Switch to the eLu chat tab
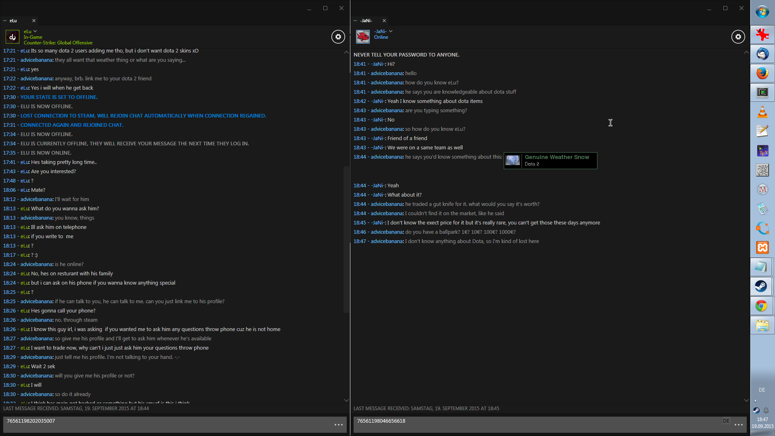The height and width of the screenshot is (436, 775). [x=14, y=21]
